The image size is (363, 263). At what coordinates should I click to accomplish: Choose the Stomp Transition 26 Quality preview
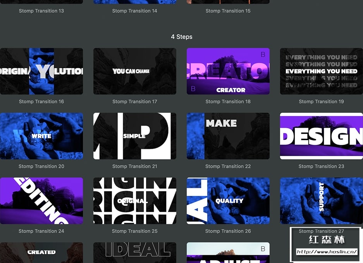228,201
